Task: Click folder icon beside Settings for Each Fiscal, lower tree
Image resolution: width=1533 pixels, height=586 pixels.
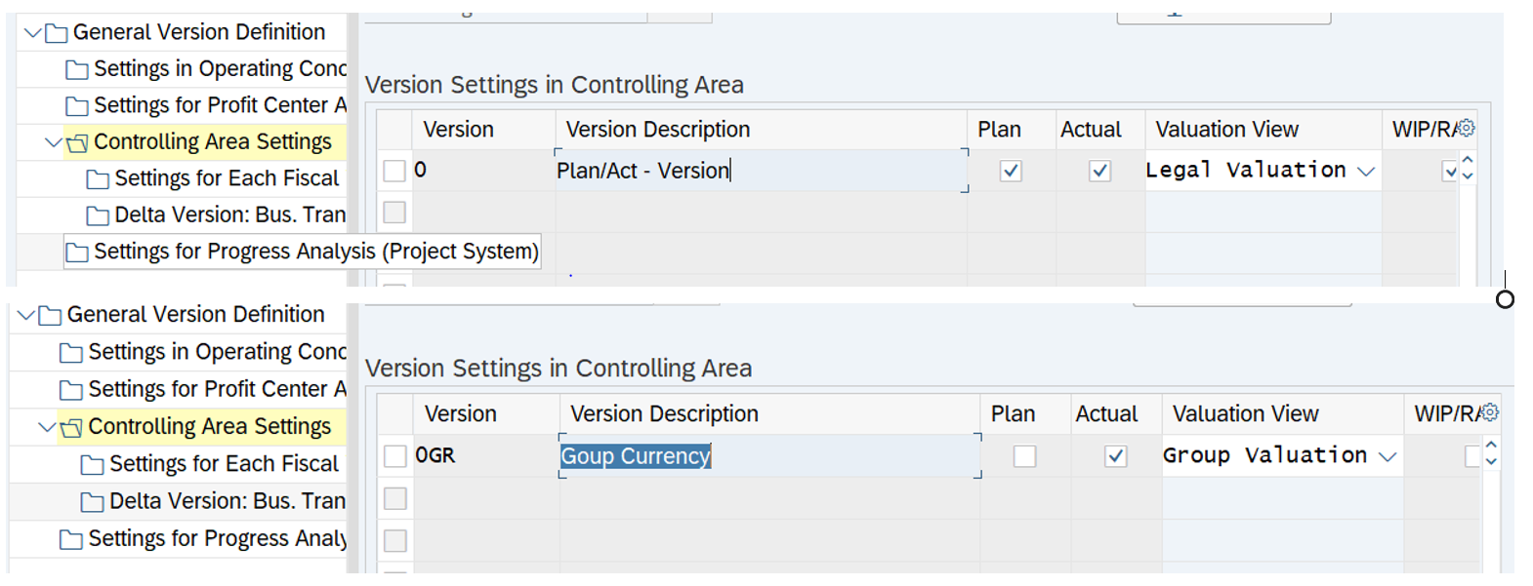Action: point(92,465)
